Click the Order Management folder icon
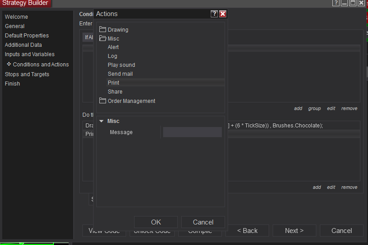The width and height of the screenshot is (368, 245). pos(102,101)
